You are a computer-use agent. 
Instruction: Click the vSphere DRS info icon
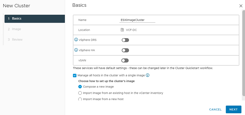pyautogui.click(x=76, y=40)
